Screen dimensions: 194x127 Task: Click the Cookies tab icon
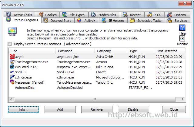tap(41, 15)
